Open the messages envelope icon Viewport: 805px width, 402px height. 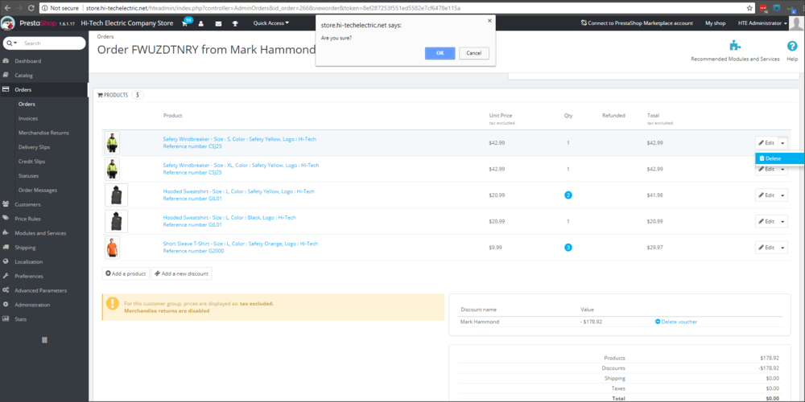click(x=218, y=23)
